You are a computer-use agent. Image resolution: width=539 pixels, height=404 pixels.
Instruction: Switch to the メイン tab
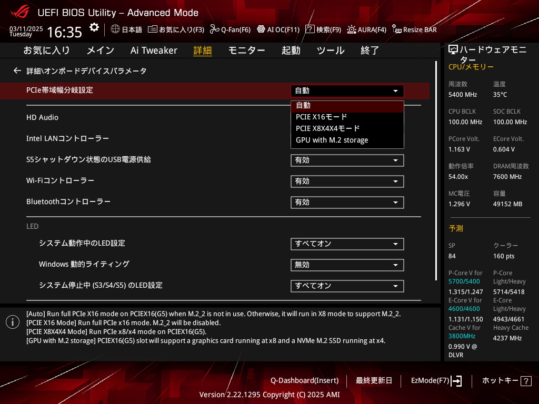[x=101, y=50]
